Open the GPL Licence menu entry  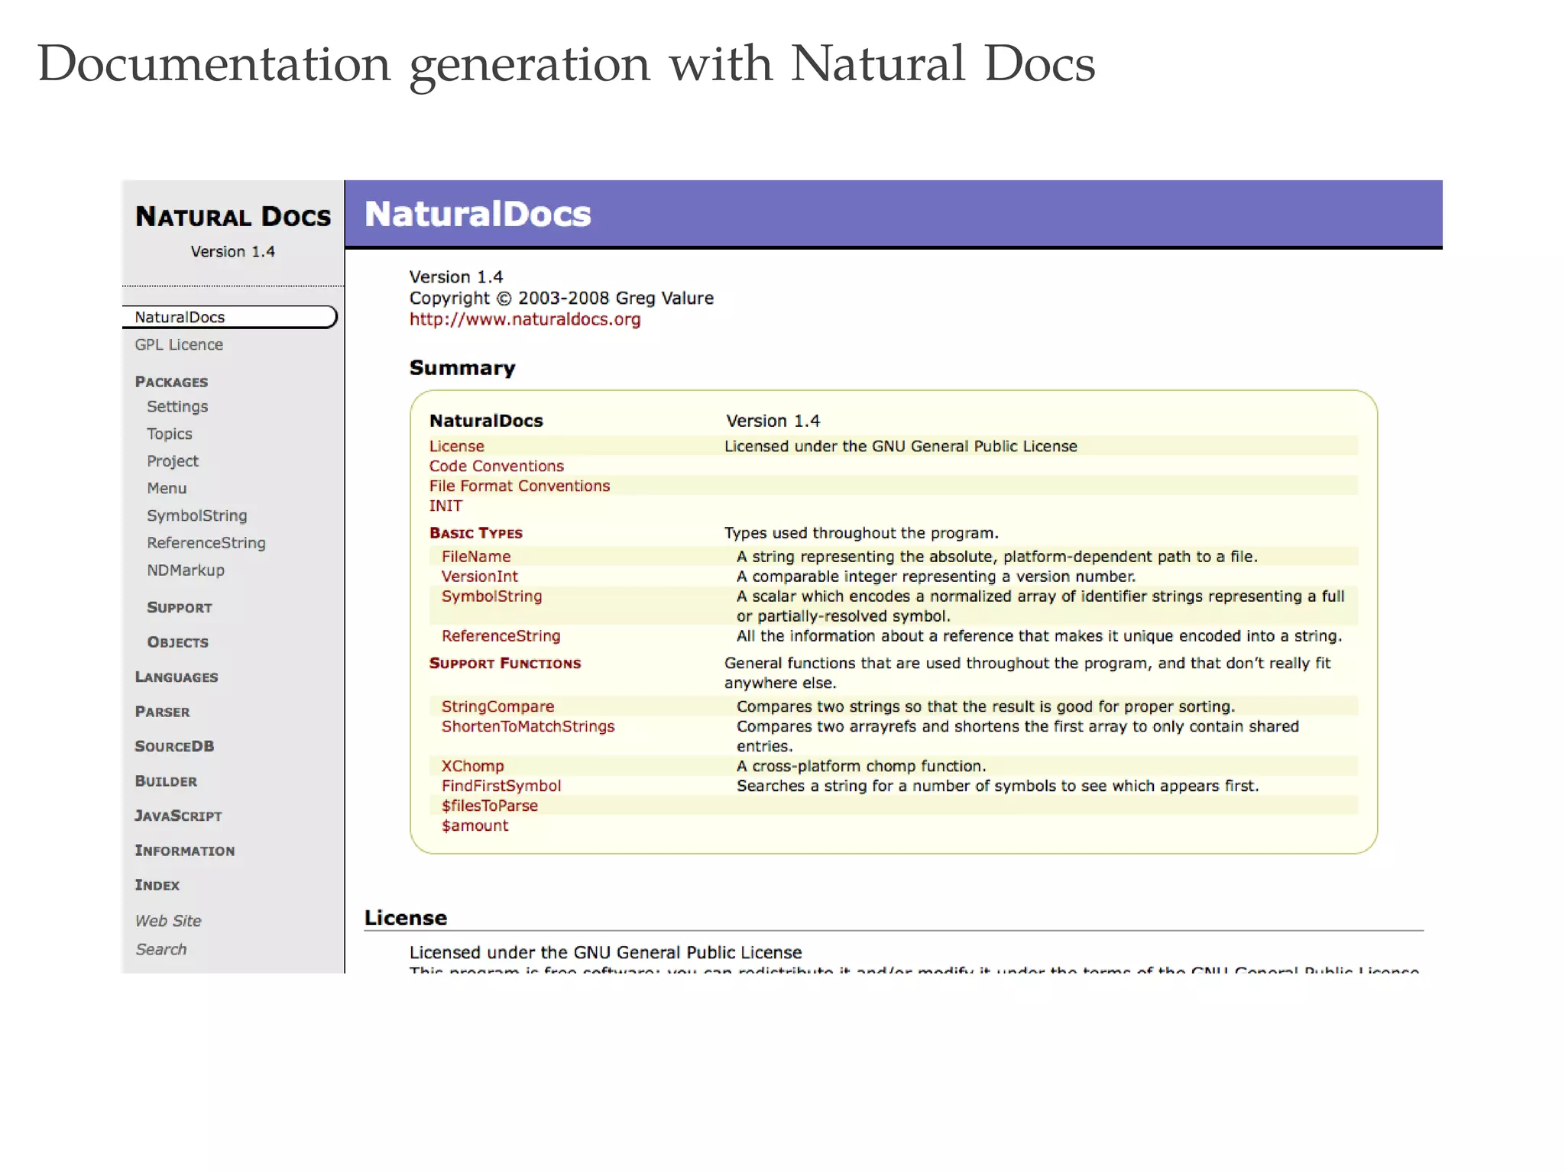[179, 344]
